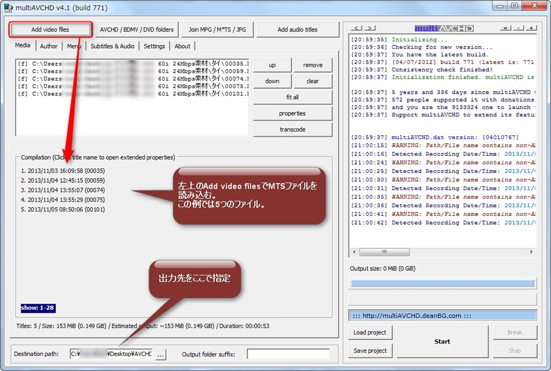Click the output size progress bar
The height and width of the screenshot is (371, 551).
443,283
